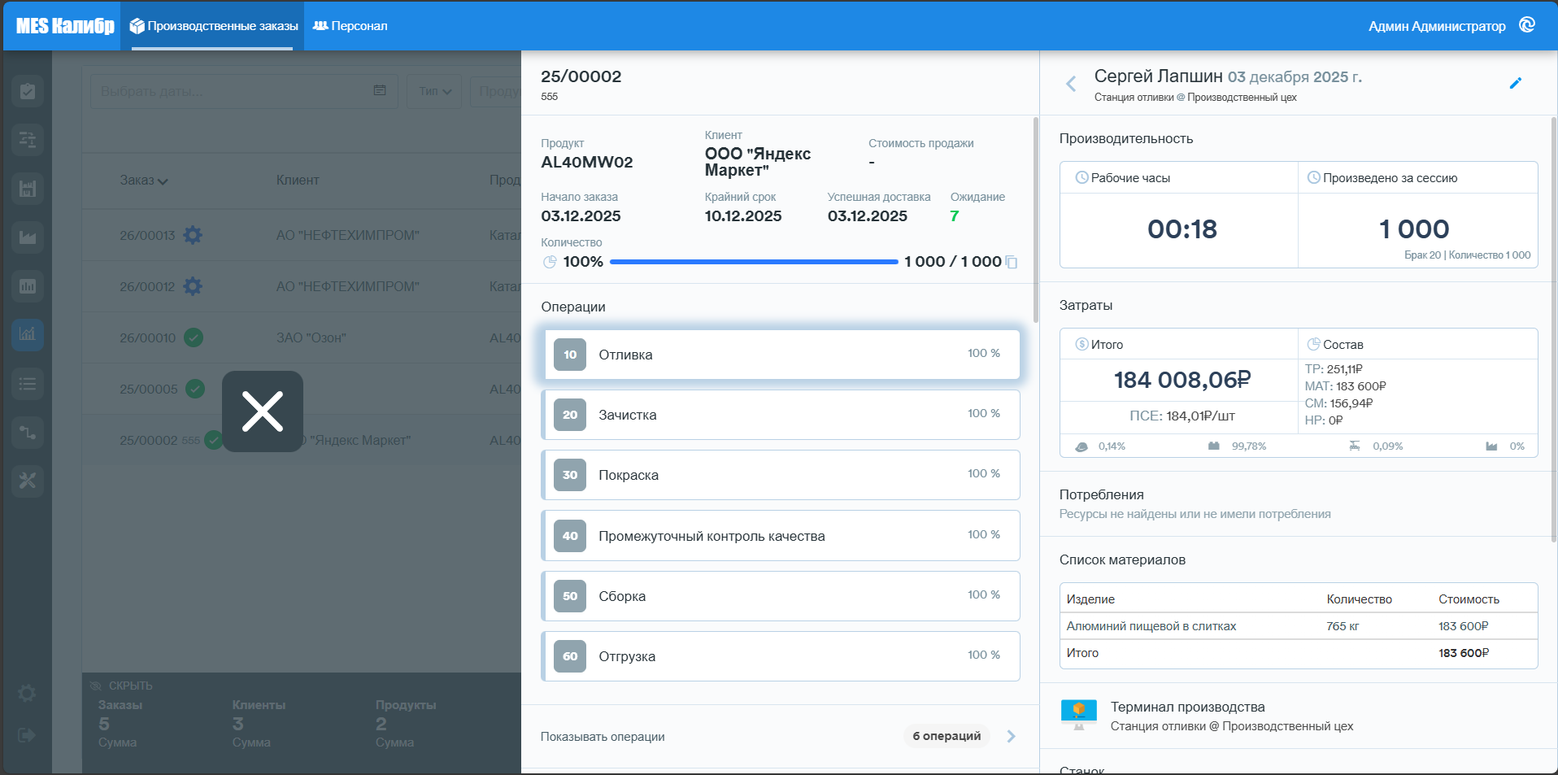Click green check icon of order 25/00005
The image size is (1558, 775).
point(195,389)
